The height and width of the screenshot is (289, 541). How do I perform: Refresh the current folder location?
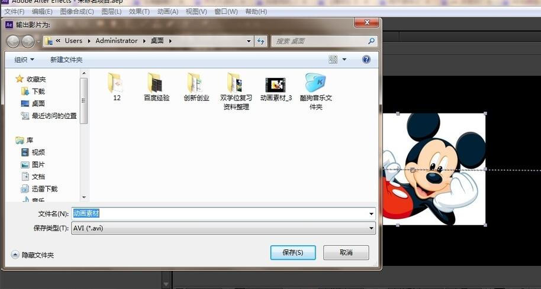(261, 41)
